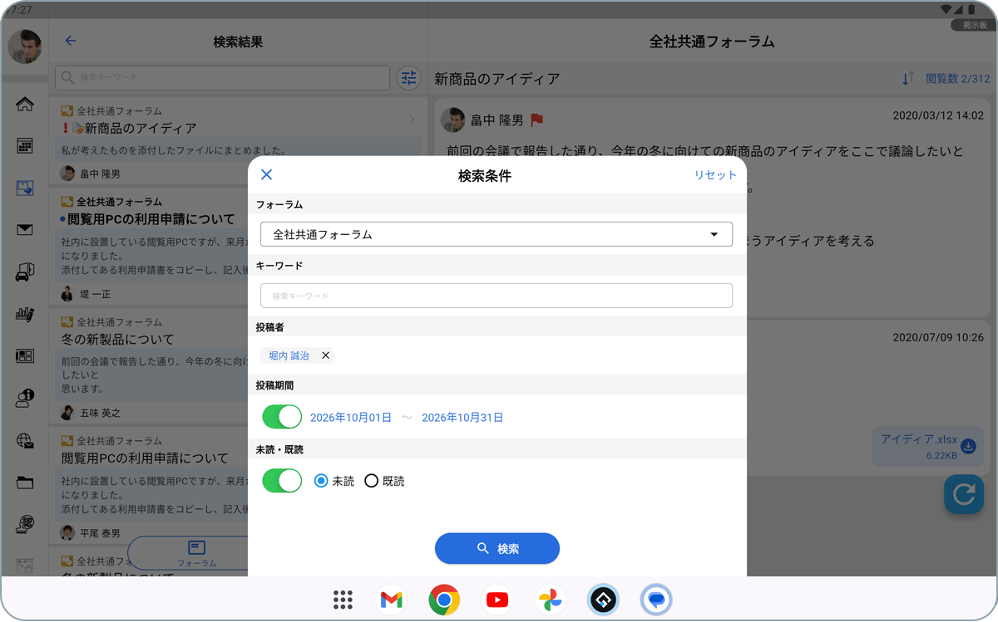Pick the start date 2026年10月01日
Screen dimensions: 998x622
click(351, 418)
